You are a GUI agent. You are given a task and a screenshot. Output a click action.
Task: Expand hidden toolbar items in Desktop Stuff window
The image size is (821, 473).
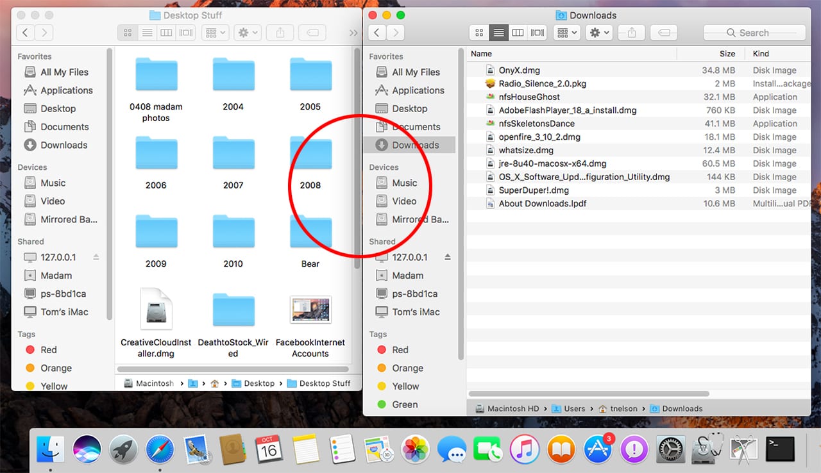(x=353, y=33)
